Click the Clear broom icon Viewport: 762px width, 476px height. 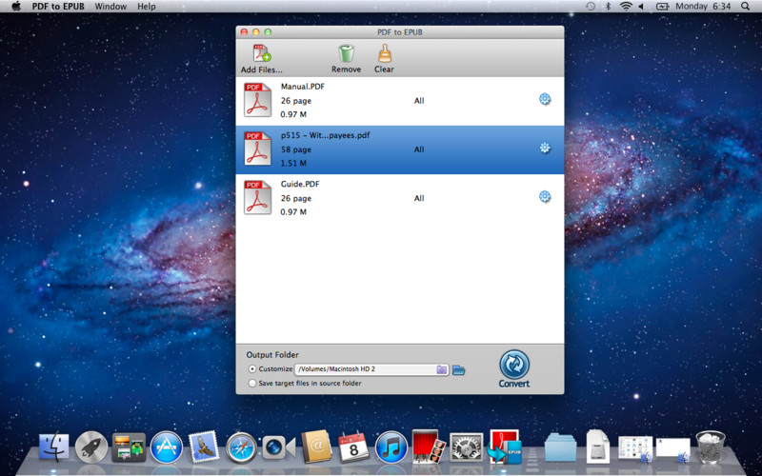coord(385,53)
